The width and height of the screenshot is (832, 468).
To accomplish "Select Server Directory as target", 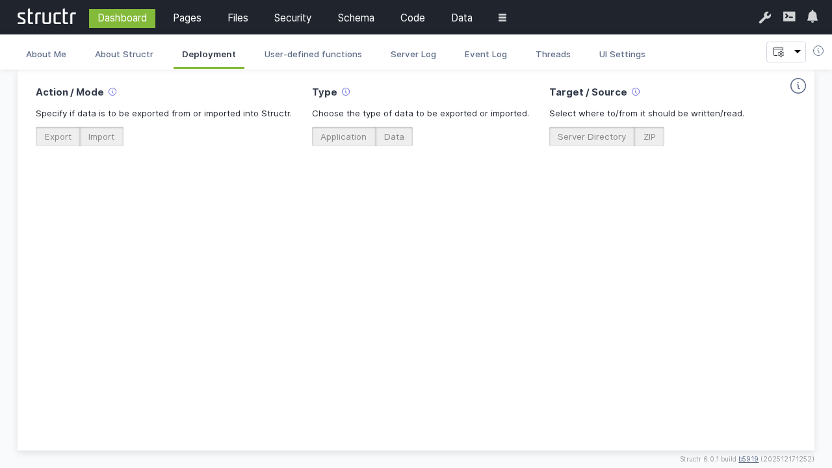I will pos(591,136).
